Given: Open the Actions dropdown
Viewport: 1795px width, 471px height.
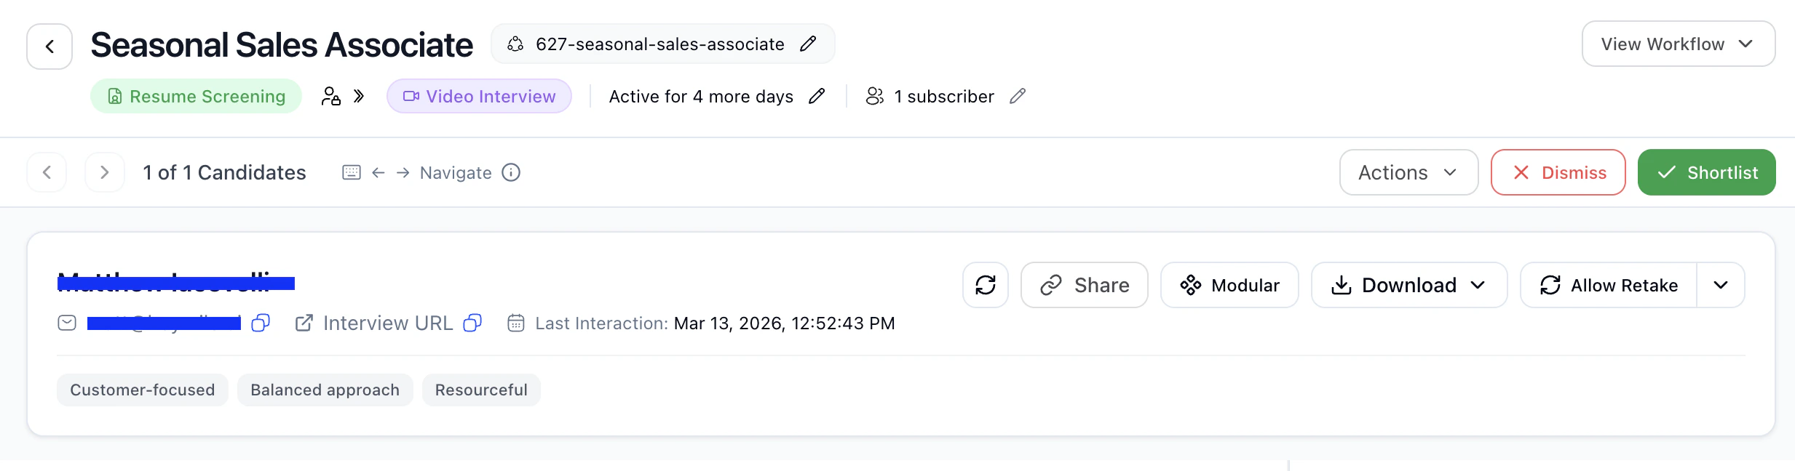Looking at the screenshot, I should pos(1408,172).
